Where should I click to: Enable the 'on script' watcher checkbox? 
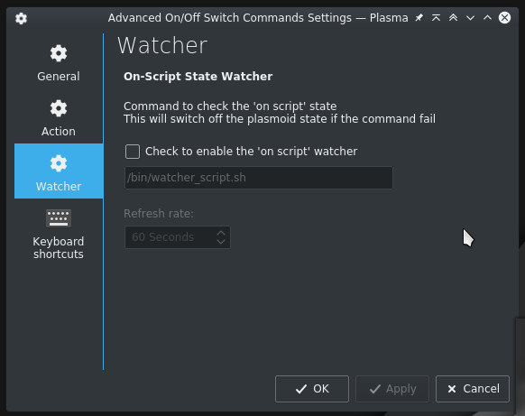133,152
